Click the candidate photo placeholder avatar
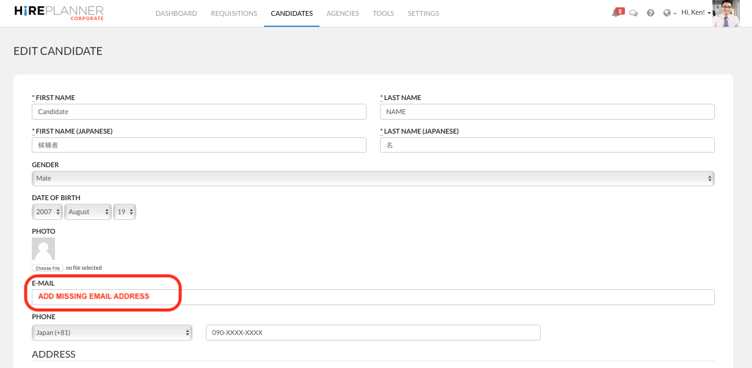Screen dimensions: 752x368 (x=43, y=249)
